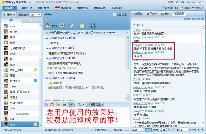This screenshot has height=134, width=206.
Task: Expand the send button options arrow
Action: (x=126, y=130)
